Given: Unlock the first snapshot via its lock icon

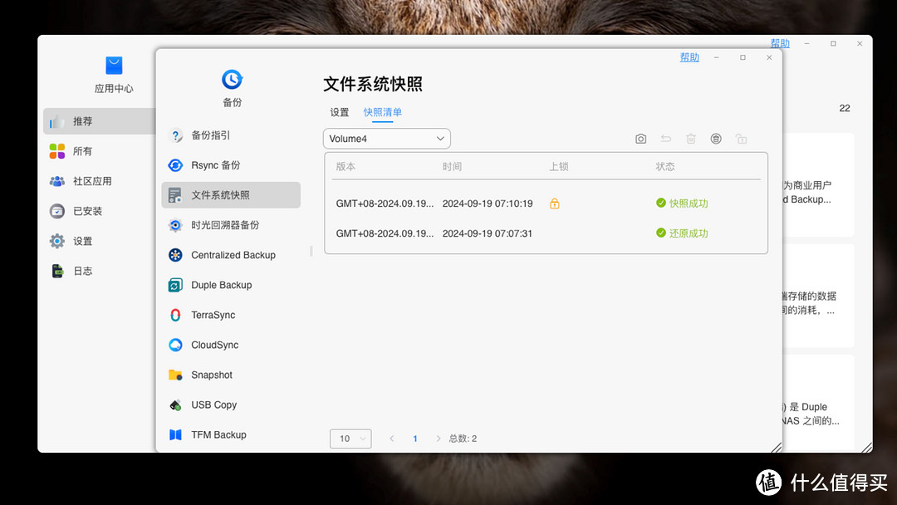Looking at the screenshot, I should [556, 203].
